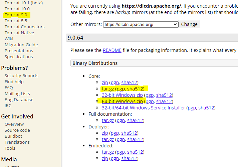Open the Tools link
238x167 pixels.
click(x=10, y=148)
